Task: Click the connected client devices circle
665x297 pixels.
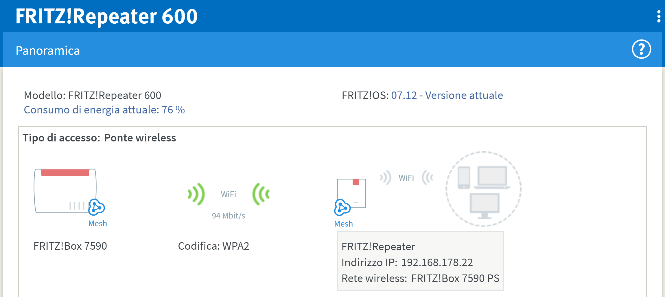Action: tap(483, 189)
